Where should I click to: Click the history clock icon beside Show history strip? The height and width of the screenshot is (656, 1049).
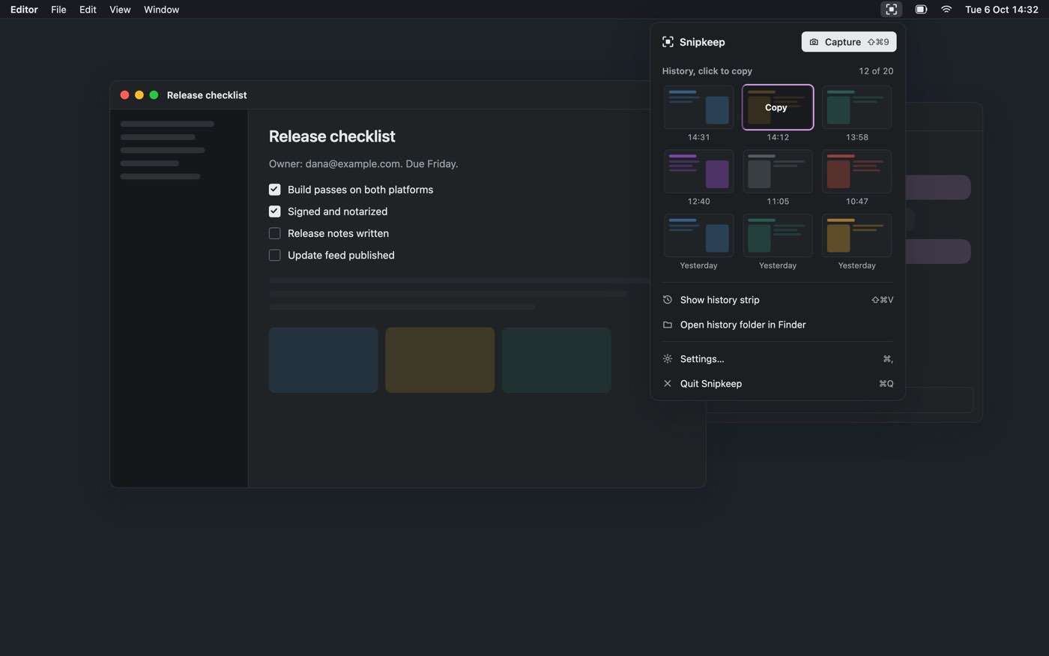coord(668,300)
